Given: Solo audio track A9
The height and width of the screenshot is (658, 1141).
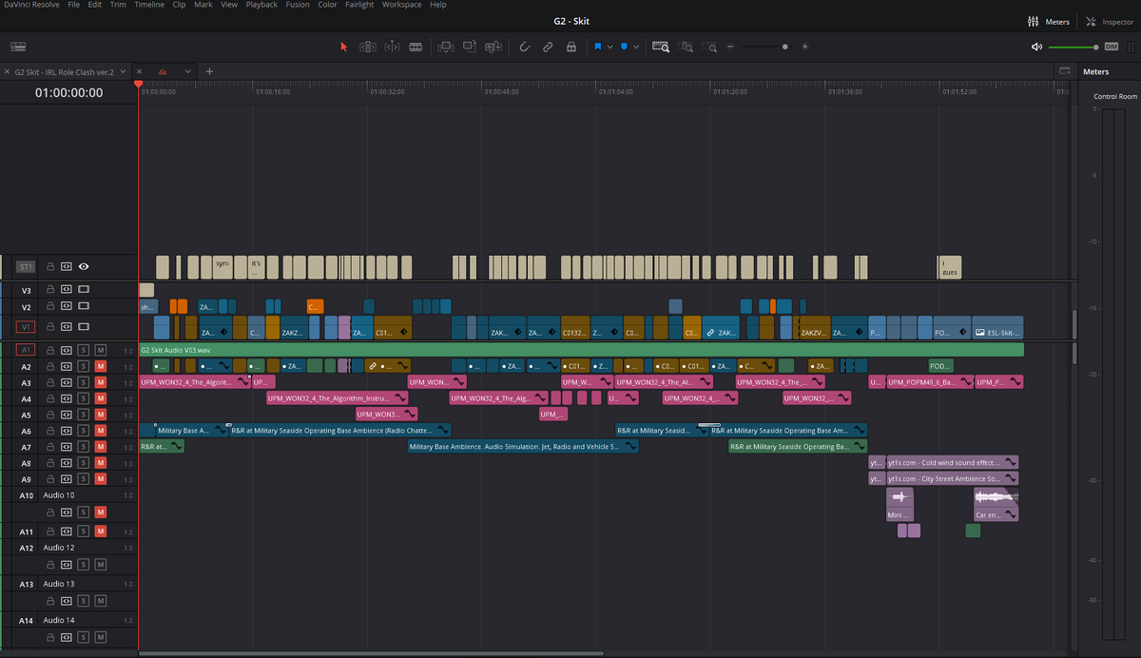Looking at the screenshot, I should click(x=84, y=479).
